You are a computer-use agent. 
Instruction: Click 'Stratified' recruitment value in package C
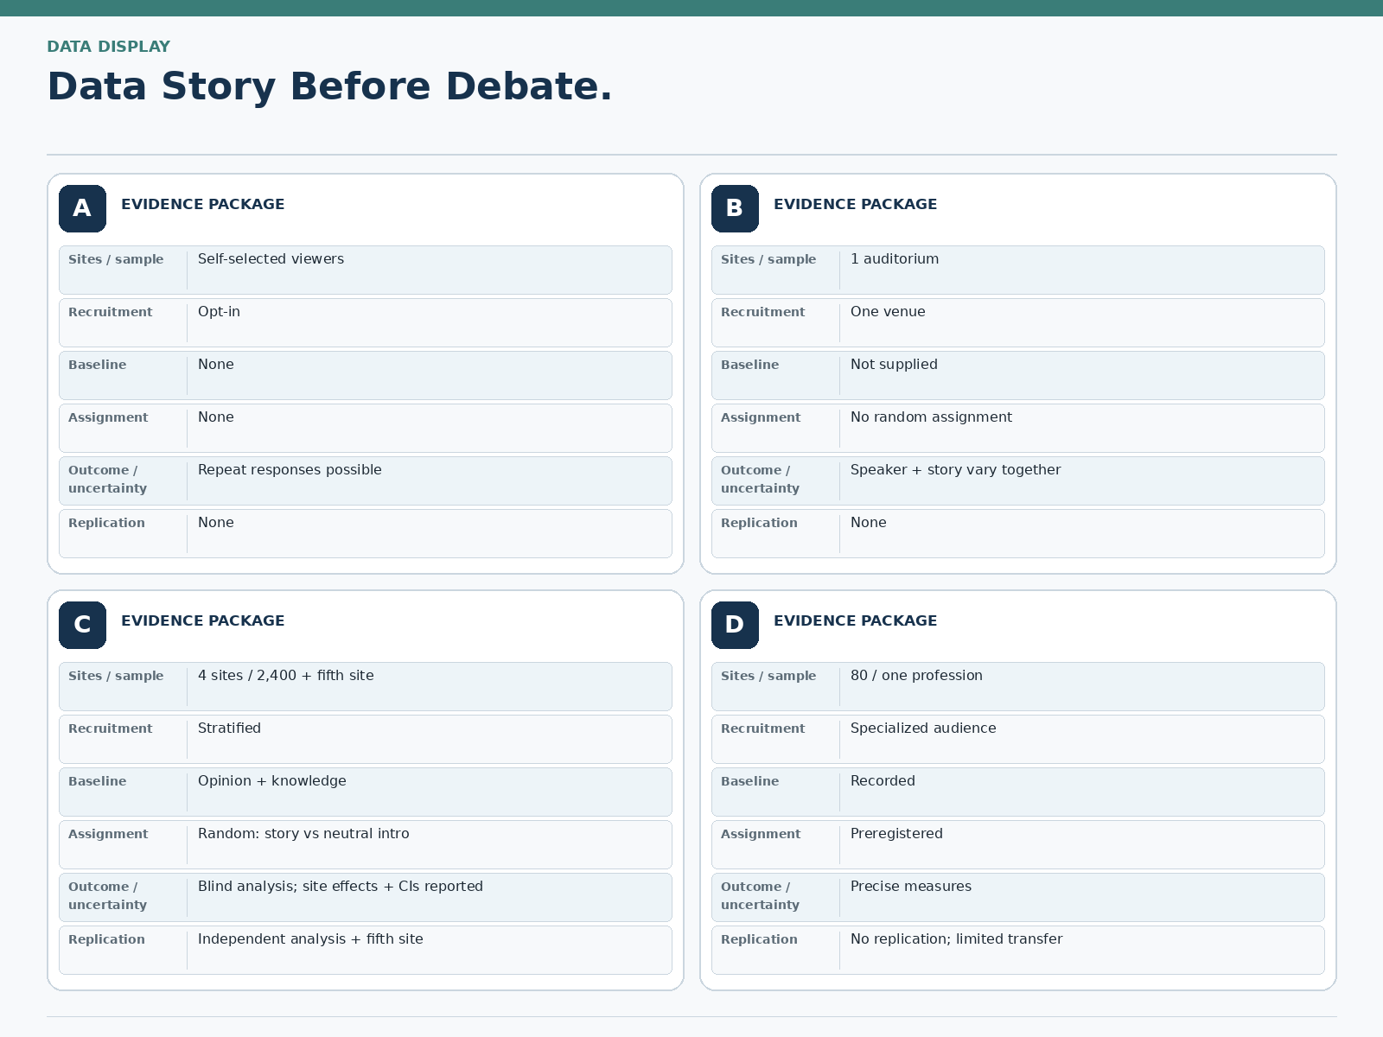point(229,728)
